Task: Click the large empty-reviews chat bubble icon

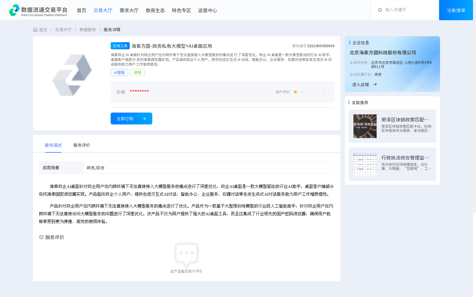Action: (187, 255)
